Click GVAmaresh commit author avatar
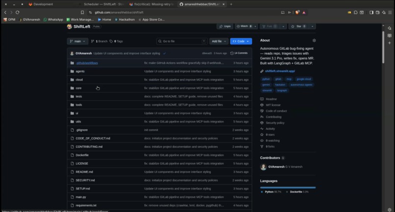 coord(72,53)
